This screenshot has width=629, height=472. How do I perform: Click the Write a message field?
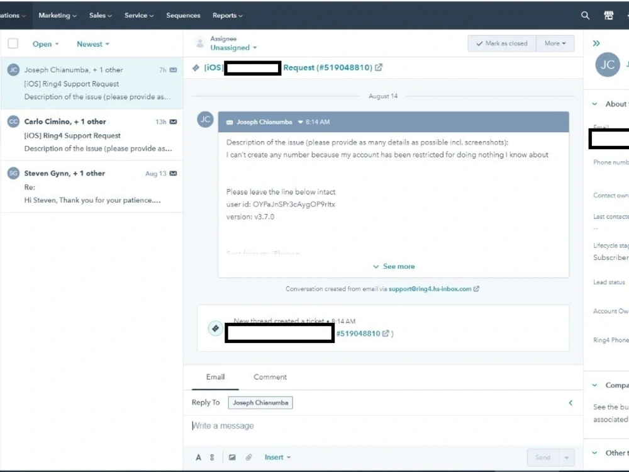coord(383,426)
